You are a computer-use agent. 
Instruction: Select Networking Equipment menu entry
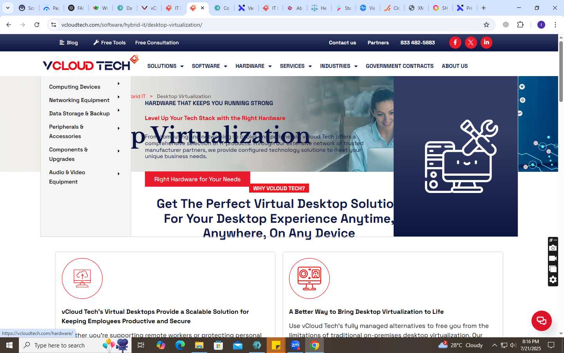[79, 100]
